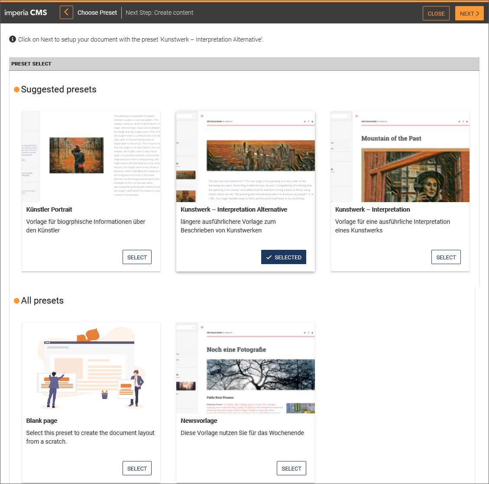This screenshot has width=489, height=484.
Task: Click 'Next Step: Create content' label
Action: 159,13
